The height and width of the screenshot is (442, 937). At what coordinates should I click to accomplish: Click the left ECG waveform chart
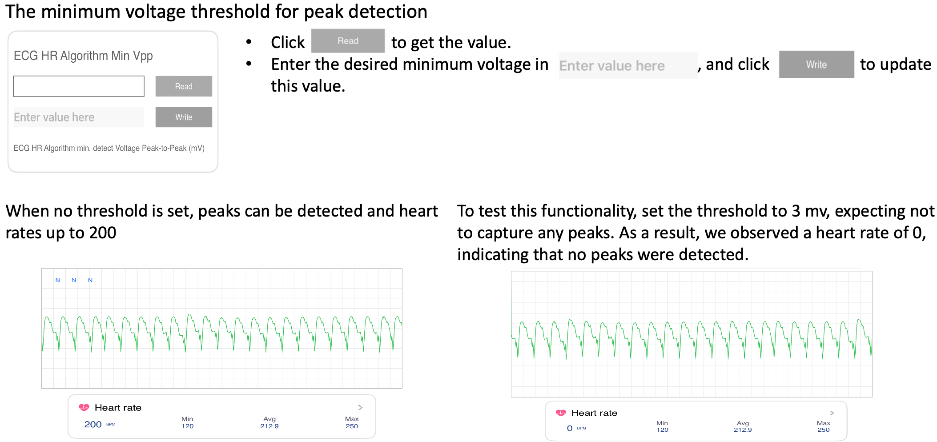(222, 328)
